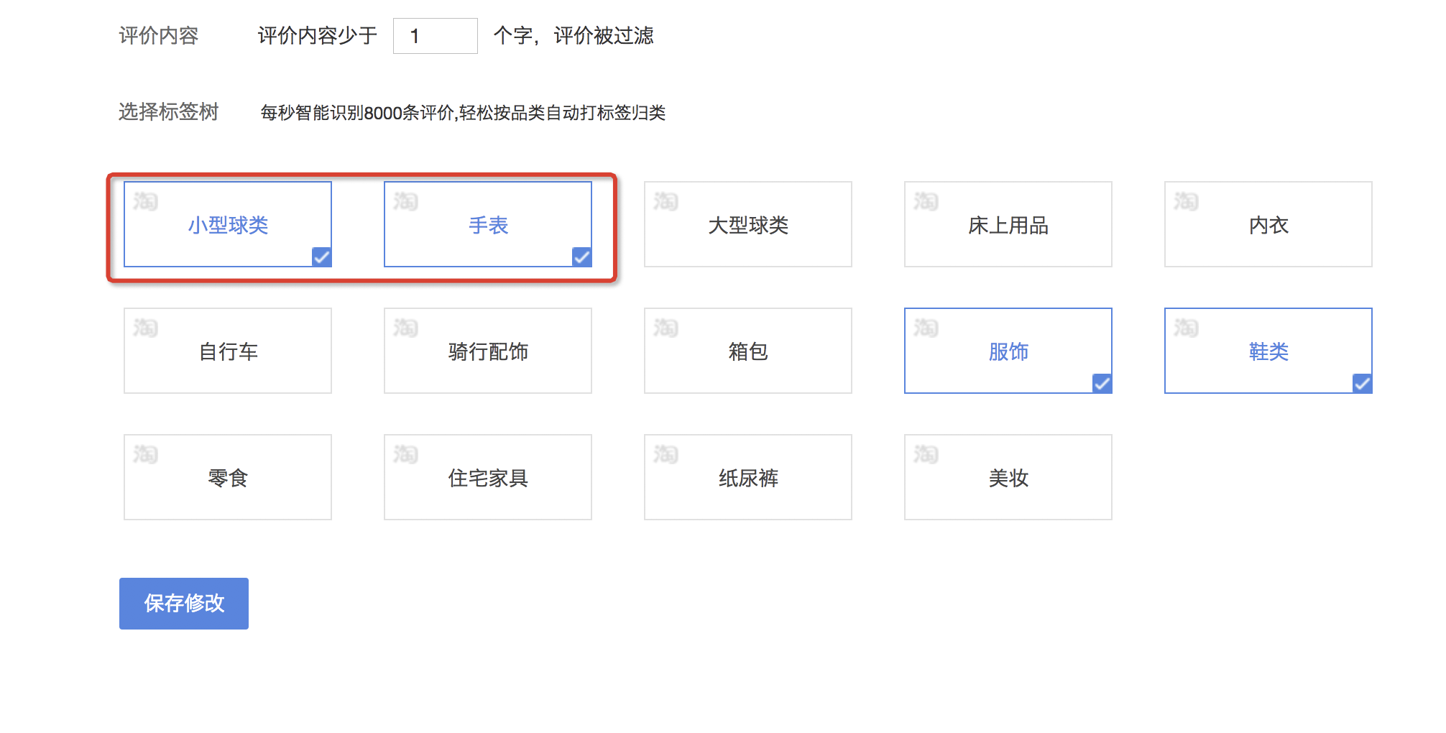Click the 淘 logo on 内衣 card
Image resolution: width=1446 pixels, height=733 pixels.
(1186, 201)
